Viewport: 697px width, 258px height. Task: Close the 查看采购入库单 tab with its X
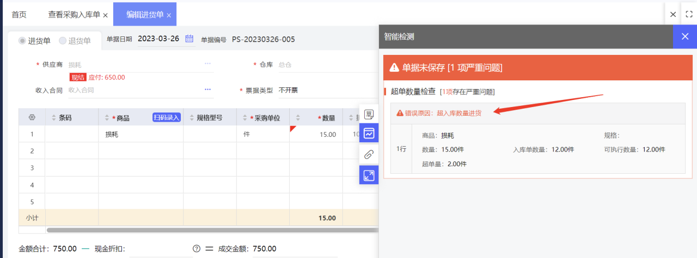(105, 15)
